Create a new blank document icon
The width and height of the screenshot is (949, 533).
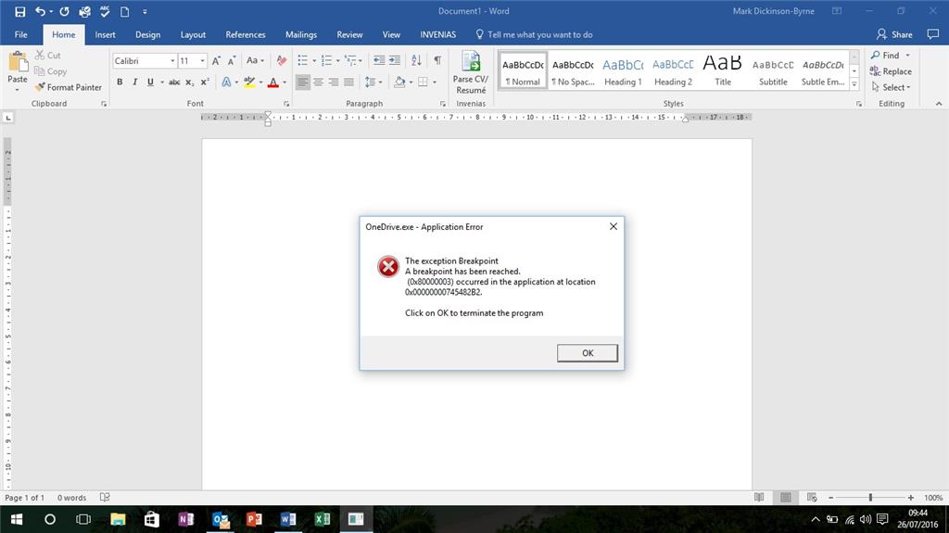[125, 11]
